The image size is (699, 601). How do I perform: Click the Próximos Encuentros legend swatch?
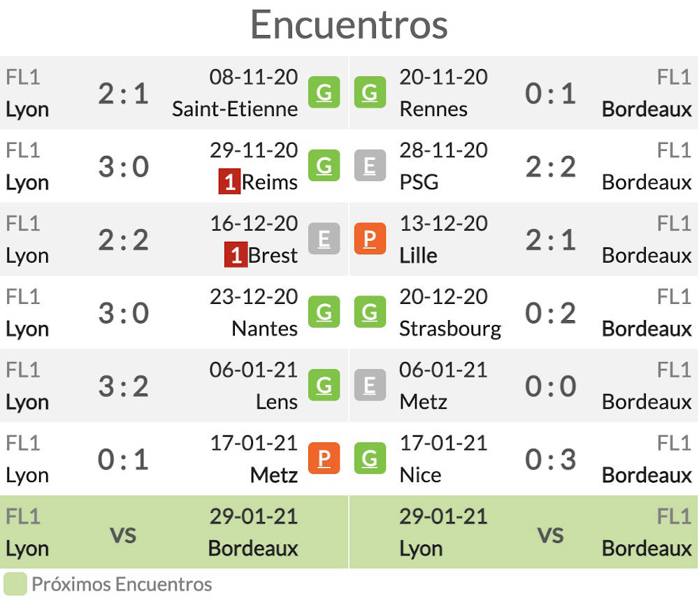(x=15, y=584)
